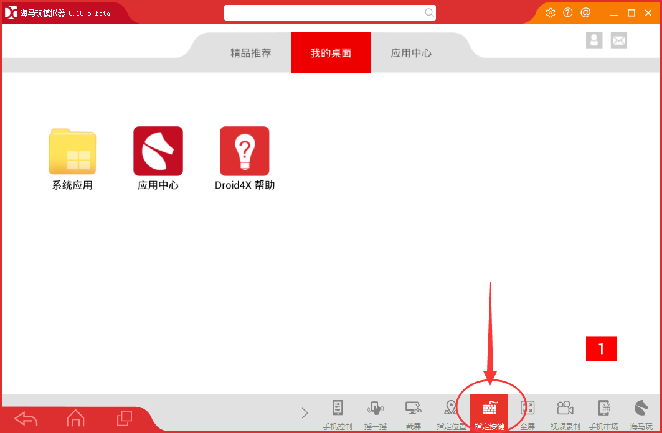Screen dimensions: 662x433
Task: Open the 指定按键 key mapping tool
Action: (x=489, y=411)
